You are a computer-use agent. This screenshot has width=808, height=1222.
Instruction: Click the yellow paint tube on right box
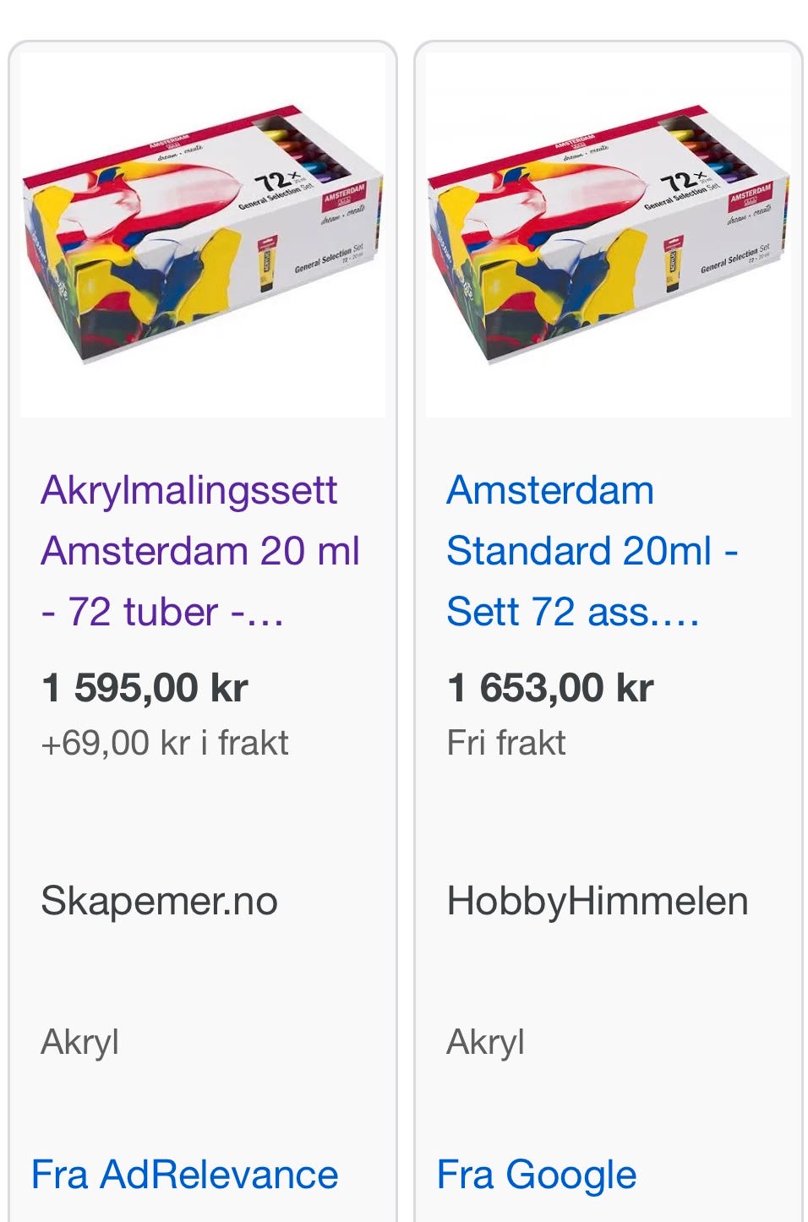[x=673, y=264]
